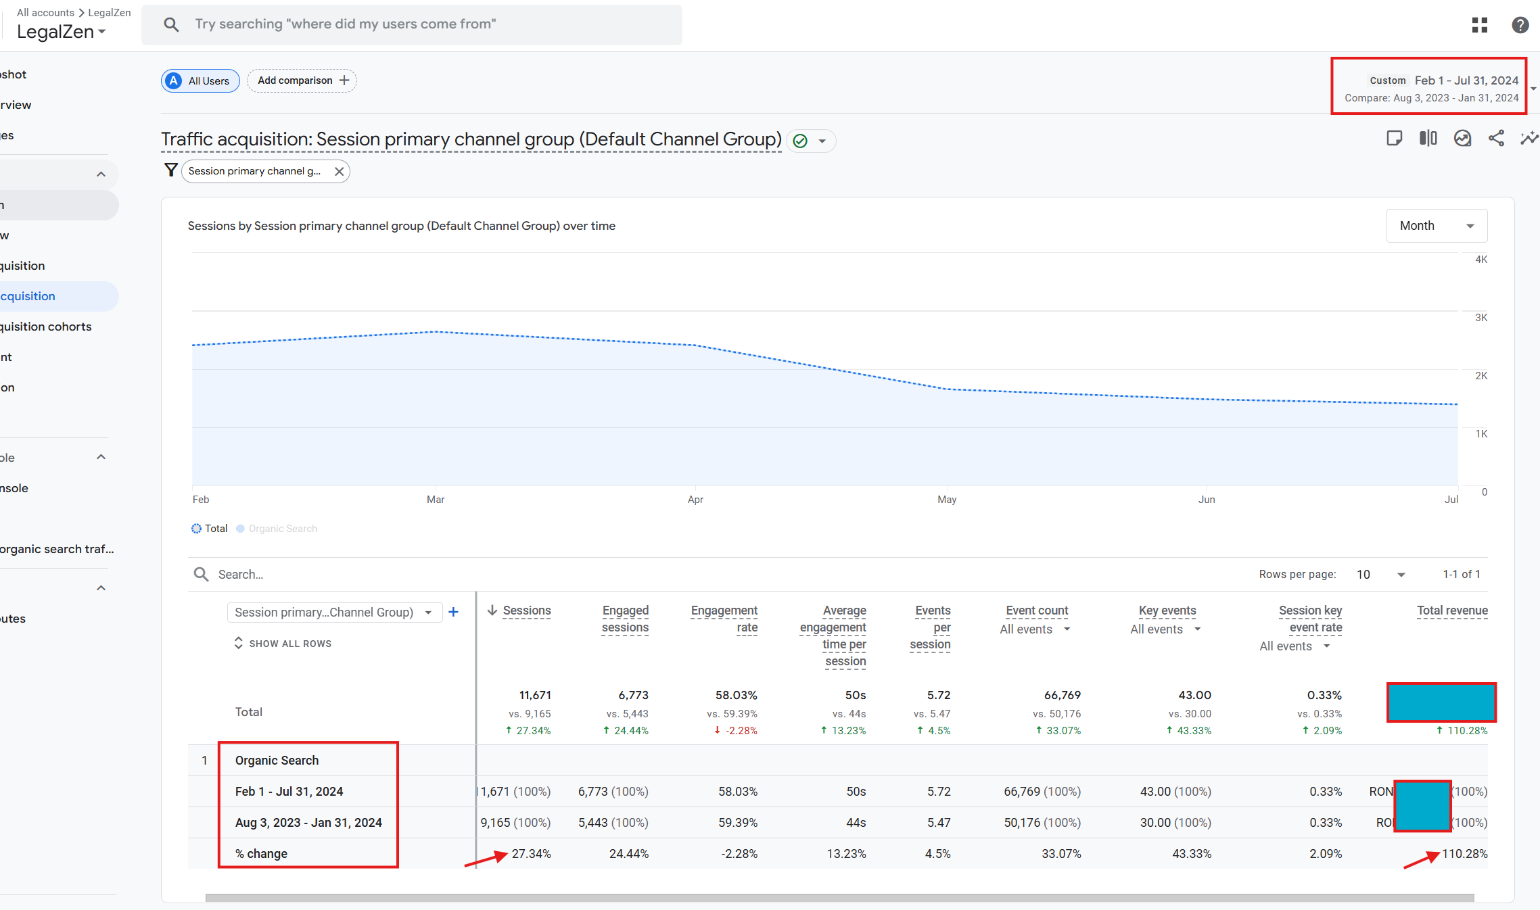Collapse the sidebar section above acquisition items
The image size is (1540, 910).
pos(101,174)
